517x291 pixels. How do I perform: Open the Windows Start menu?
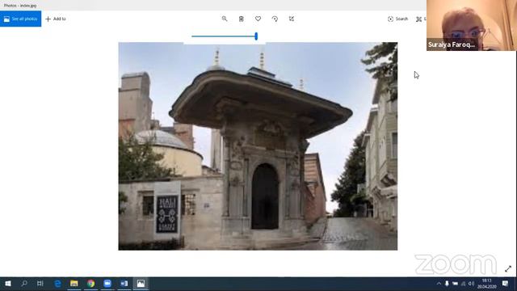click(8, 284)
